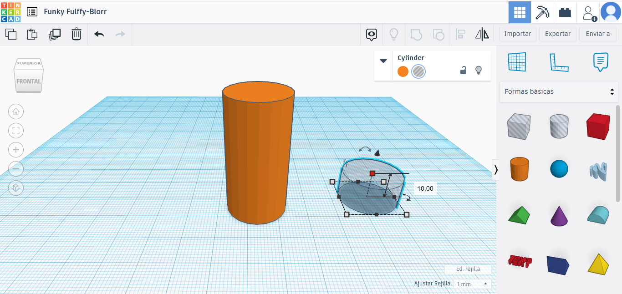Open the Formas básicas shape category dropdown
Screen dimensions: 622x294
tap(559, 91)
